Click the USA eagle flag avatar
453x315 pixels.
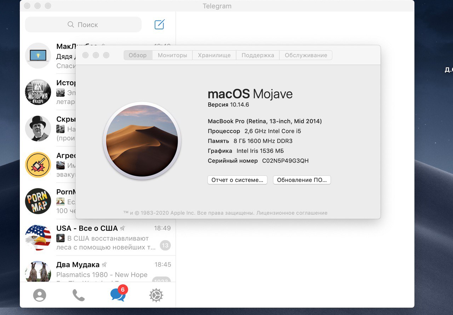[38, 237]
